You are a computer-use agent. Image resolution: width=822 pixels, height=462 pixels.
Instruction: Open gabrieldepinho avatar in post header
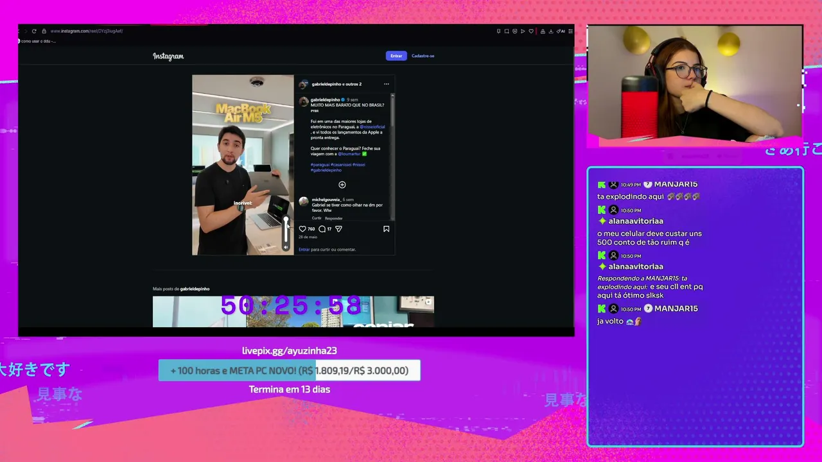click(x=303, y=84)
